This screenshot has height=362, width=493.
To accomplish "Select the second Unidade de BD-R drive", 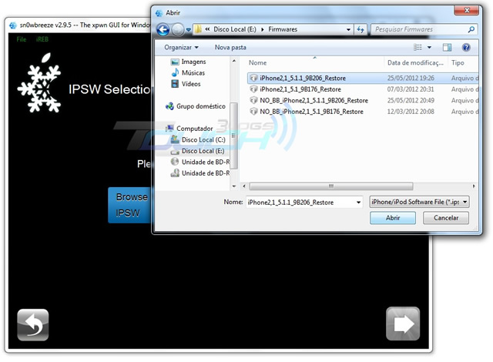I will (200, 173).
